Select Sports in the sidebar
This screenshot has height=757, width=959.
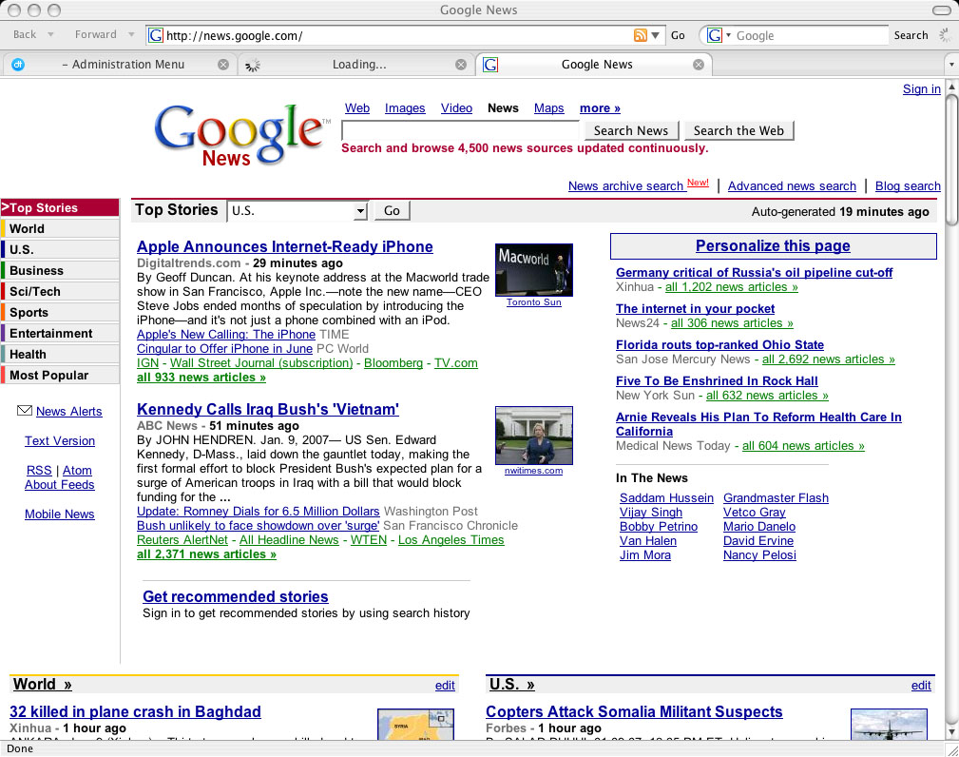tap(60, 312)
